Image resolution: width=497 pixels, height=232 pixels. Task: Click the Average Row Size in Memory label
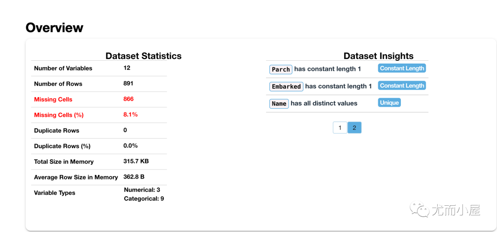click(76, 177)
